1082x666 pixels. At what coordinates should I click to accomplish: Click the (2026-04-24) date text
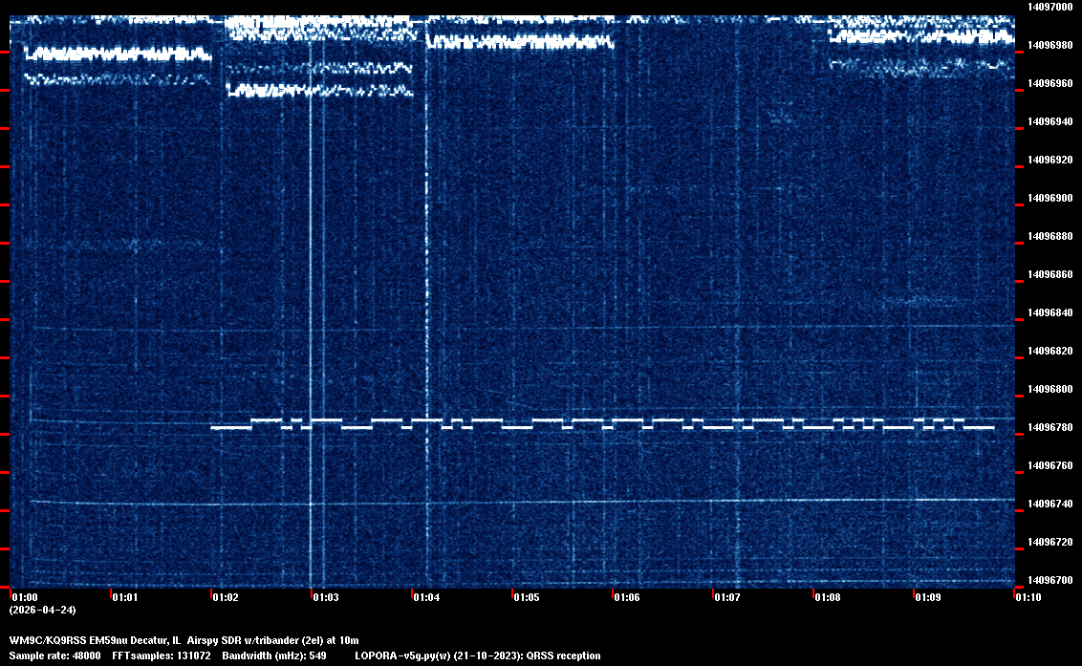click(x=42, y=610)
